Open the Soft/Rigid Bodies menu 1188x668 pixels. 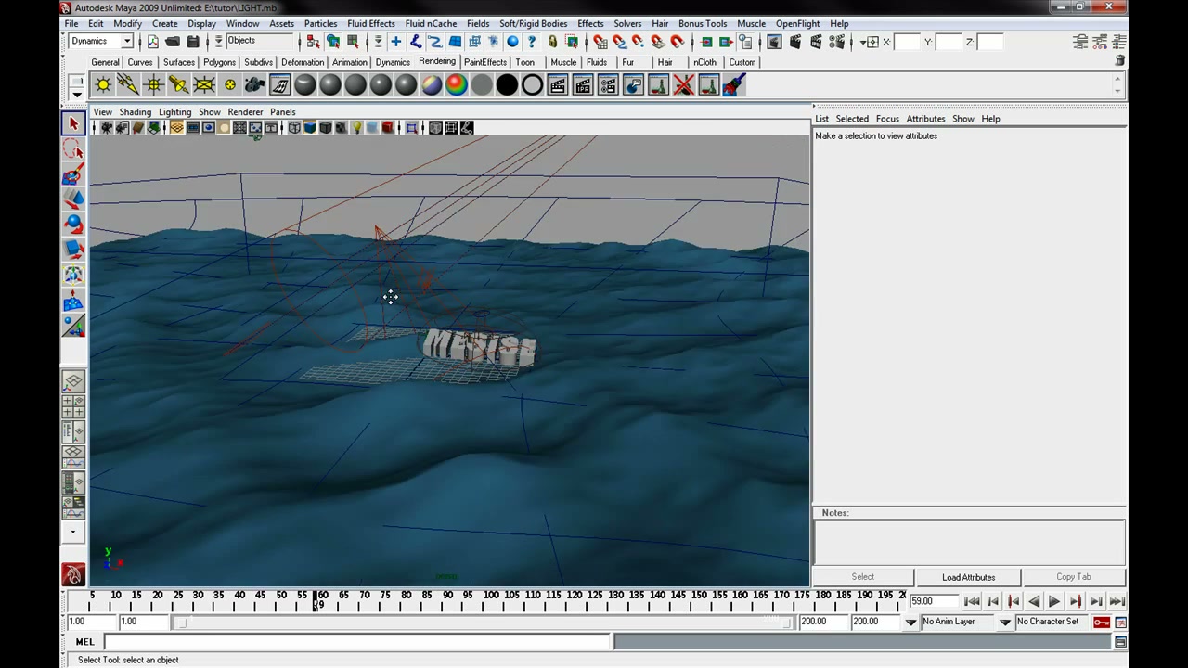tap(533, 23)
